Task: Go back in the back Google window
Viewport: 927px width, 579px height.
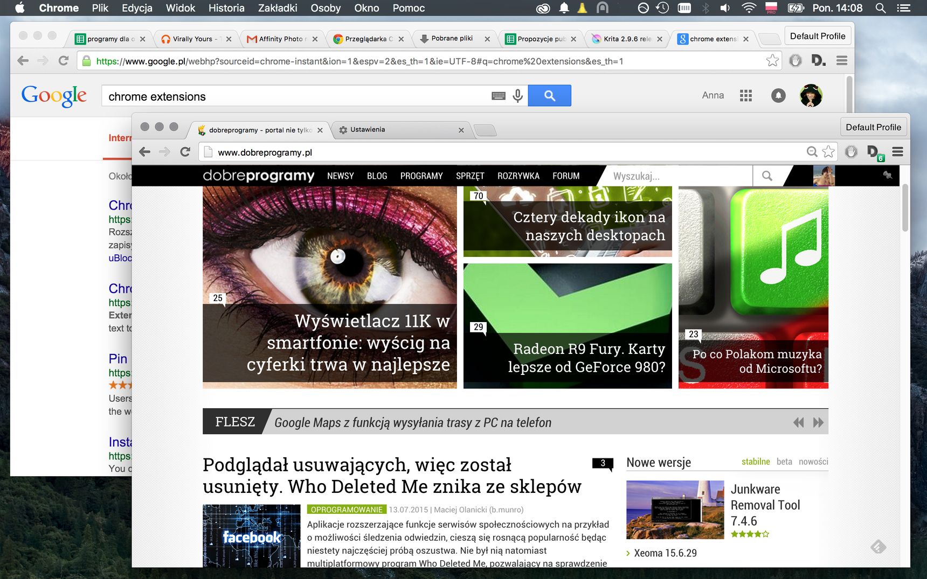Action: coord(23,61)
